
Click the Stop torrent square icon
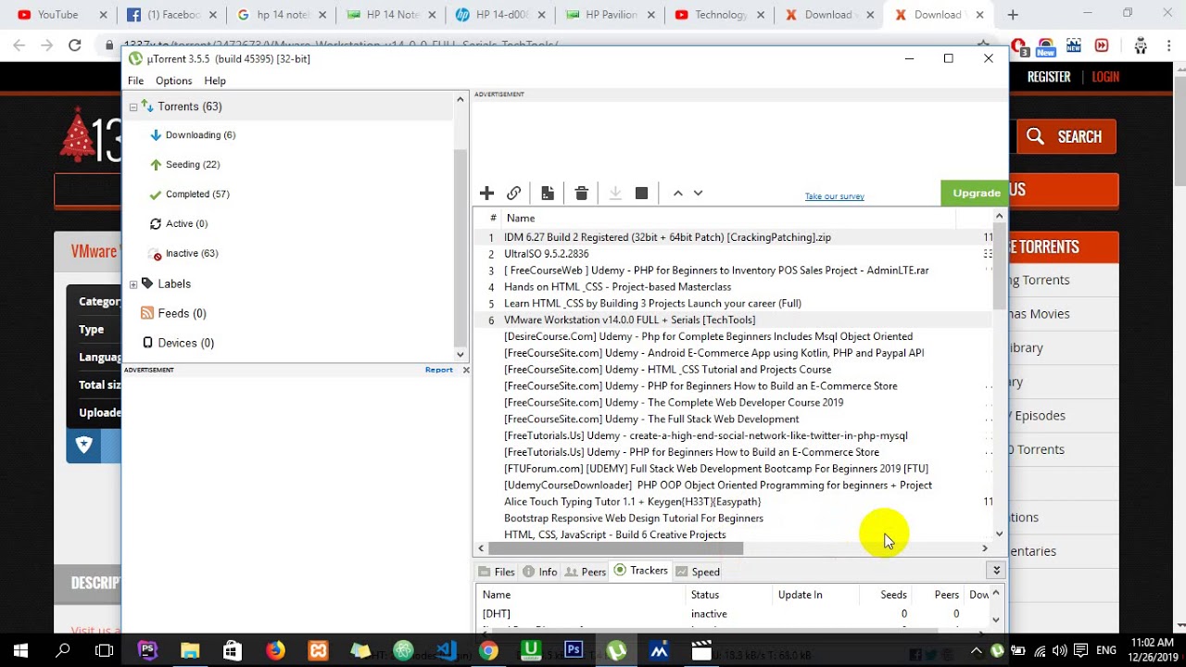tap(641, 193)
